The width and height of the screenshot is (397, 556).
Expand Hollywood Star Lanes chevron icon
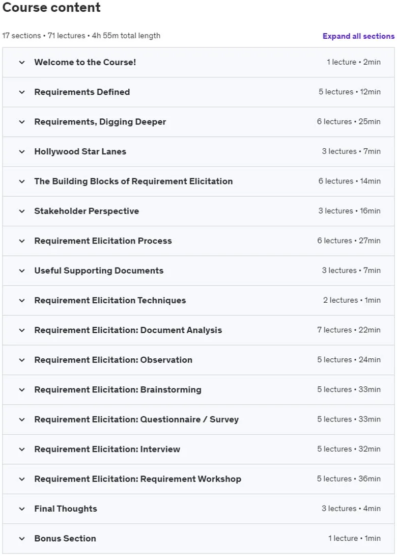pos(22,152)
